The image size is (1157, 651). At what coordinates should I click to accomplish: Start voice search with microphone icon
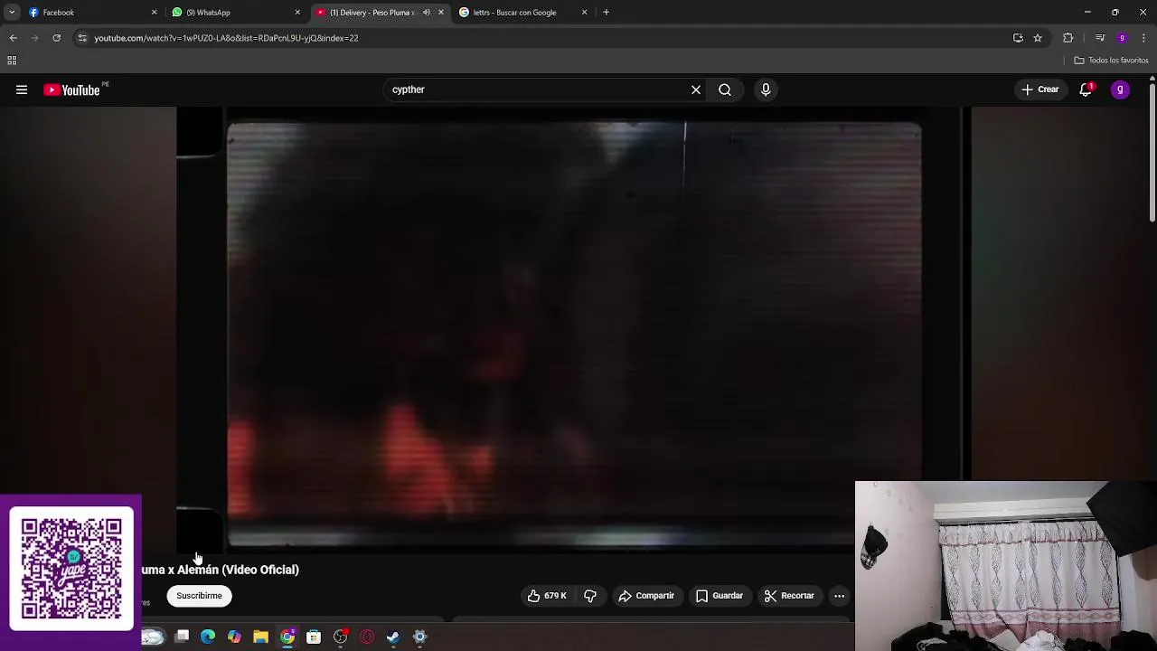(766, 90)
